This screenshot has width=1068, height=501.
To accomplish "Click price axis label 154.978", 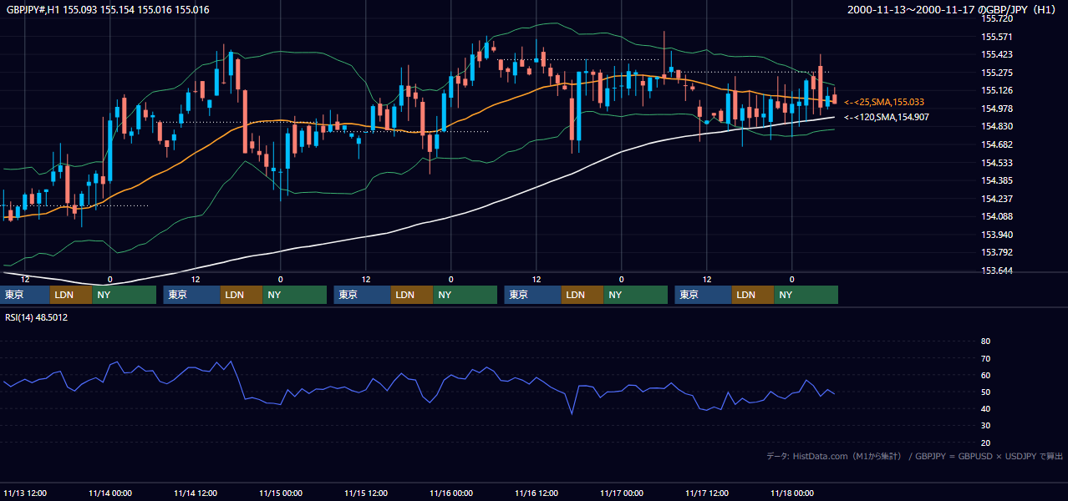I will click(x=997, y=109).
